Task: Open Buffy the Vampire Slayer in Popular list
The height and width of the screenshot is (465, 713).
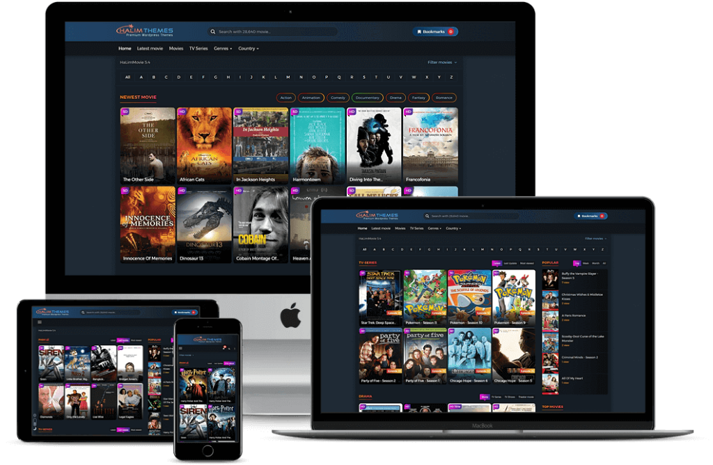Action: tap(579, 274)
